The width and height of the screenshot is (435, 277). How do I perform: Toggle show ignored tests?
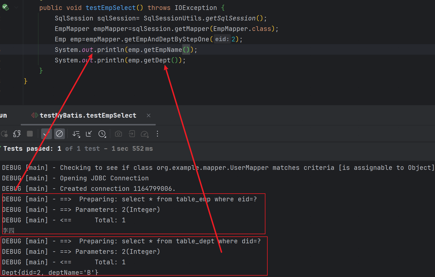click(59, 134)
